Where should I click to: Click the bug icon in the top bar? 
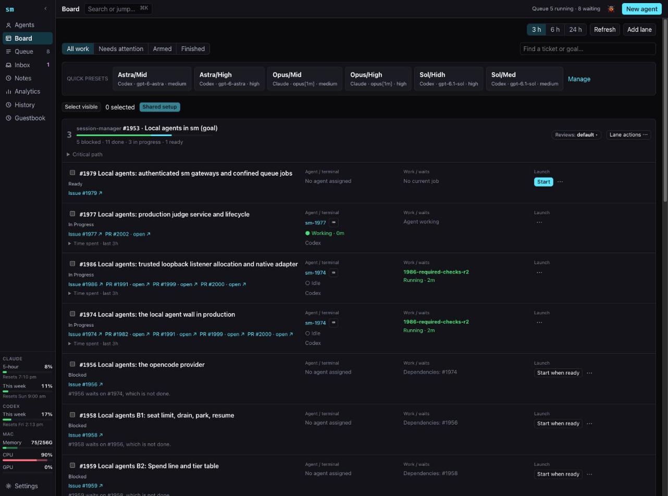611,9
